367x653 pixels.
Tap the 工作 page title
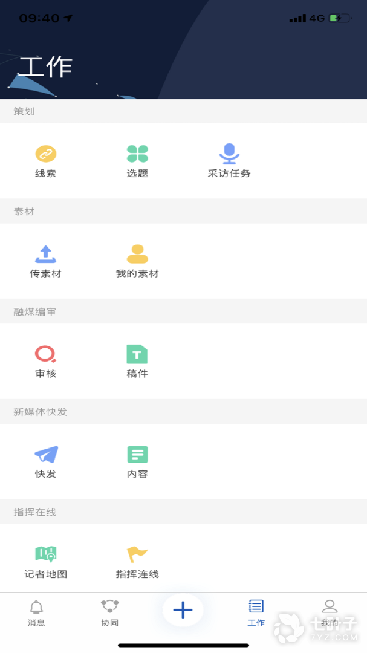(x=46, y=67)
